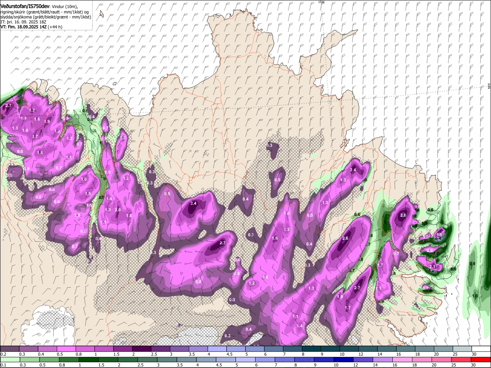Click the 2.1 value near the east fjords
The width and height of the screenshot is (491, 368).
433,267
